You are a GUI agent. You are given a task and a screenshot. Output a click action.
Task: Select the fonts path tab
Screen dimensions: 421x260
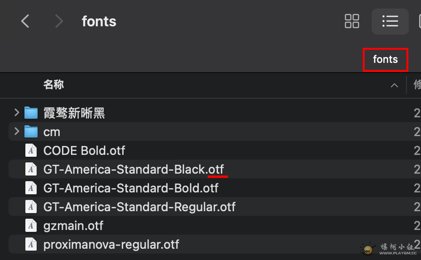pyautogui.click(x=385, y=60)
